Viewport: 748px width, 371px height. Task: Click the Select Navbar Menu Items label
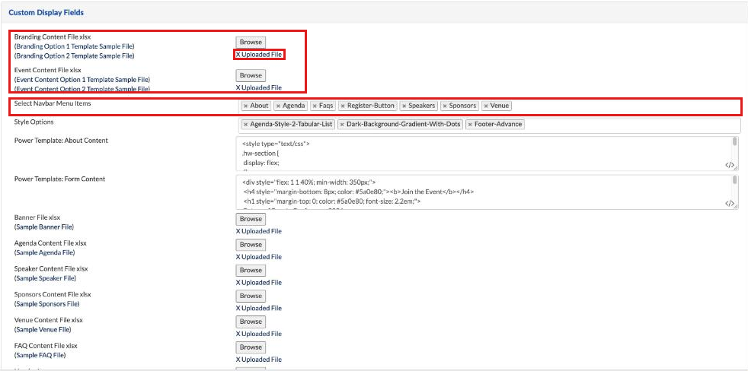52,103
